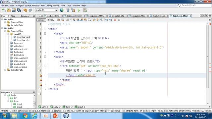Click the Open Project toolbar icon
The width and height of the screenshot is (212, 119).
[14, 10]
